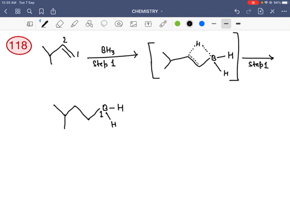Choose the blue pen color
This screenshot has width=290, height=218.
pos(202,24)
